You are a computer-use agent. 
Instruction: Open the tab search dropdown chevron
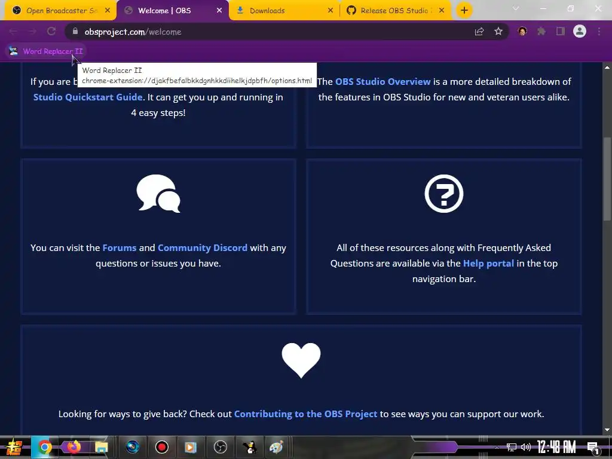point(516,8)
